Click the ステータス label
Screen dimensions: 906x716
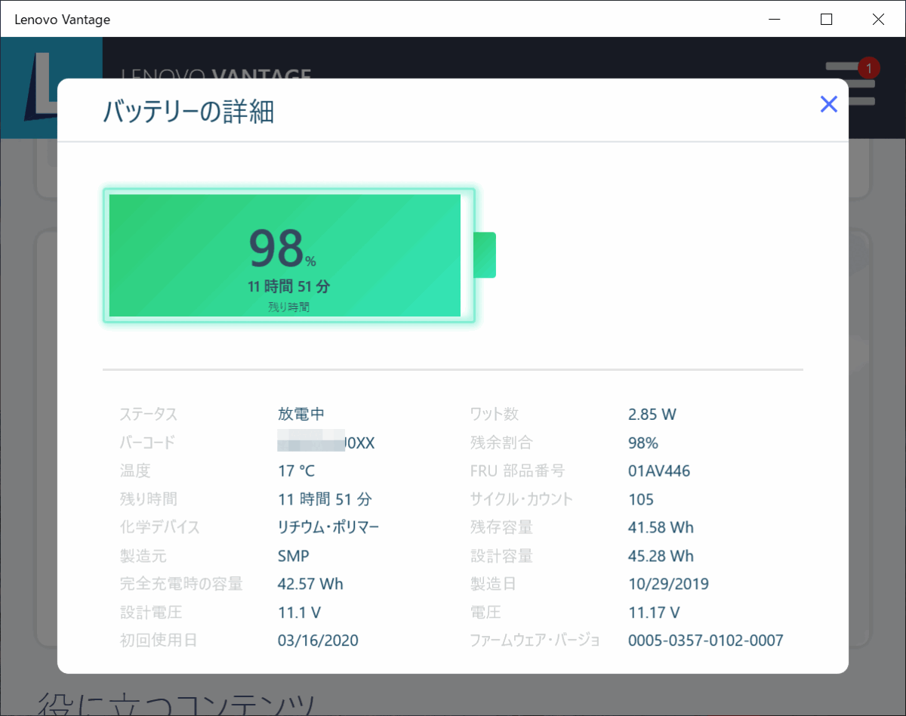click(149, 414)
